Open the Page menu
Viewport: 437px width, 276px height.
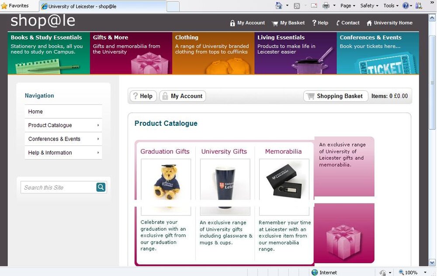(347, 6)
